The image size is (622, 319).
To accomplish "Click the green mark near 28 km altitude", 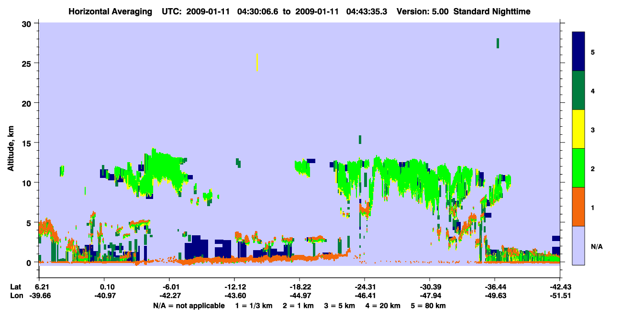I will [x=498, y=43].
